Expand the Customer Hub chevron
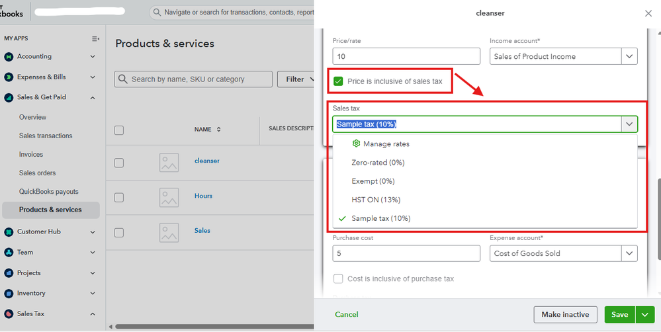661x332 pixels. pyautogui.click(x=93, y=231)
